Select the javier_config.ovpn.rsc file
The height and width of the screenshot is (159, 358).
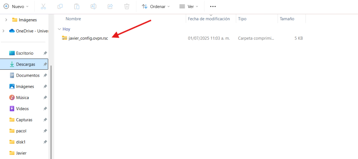coord(88,38)
